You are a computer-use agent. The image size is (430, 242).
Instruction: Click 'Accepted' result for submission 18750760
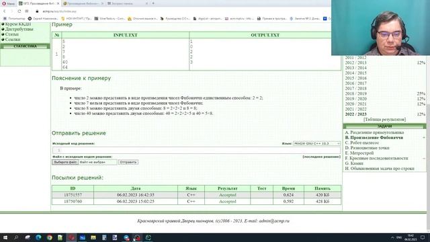click(x=228, y=202)
